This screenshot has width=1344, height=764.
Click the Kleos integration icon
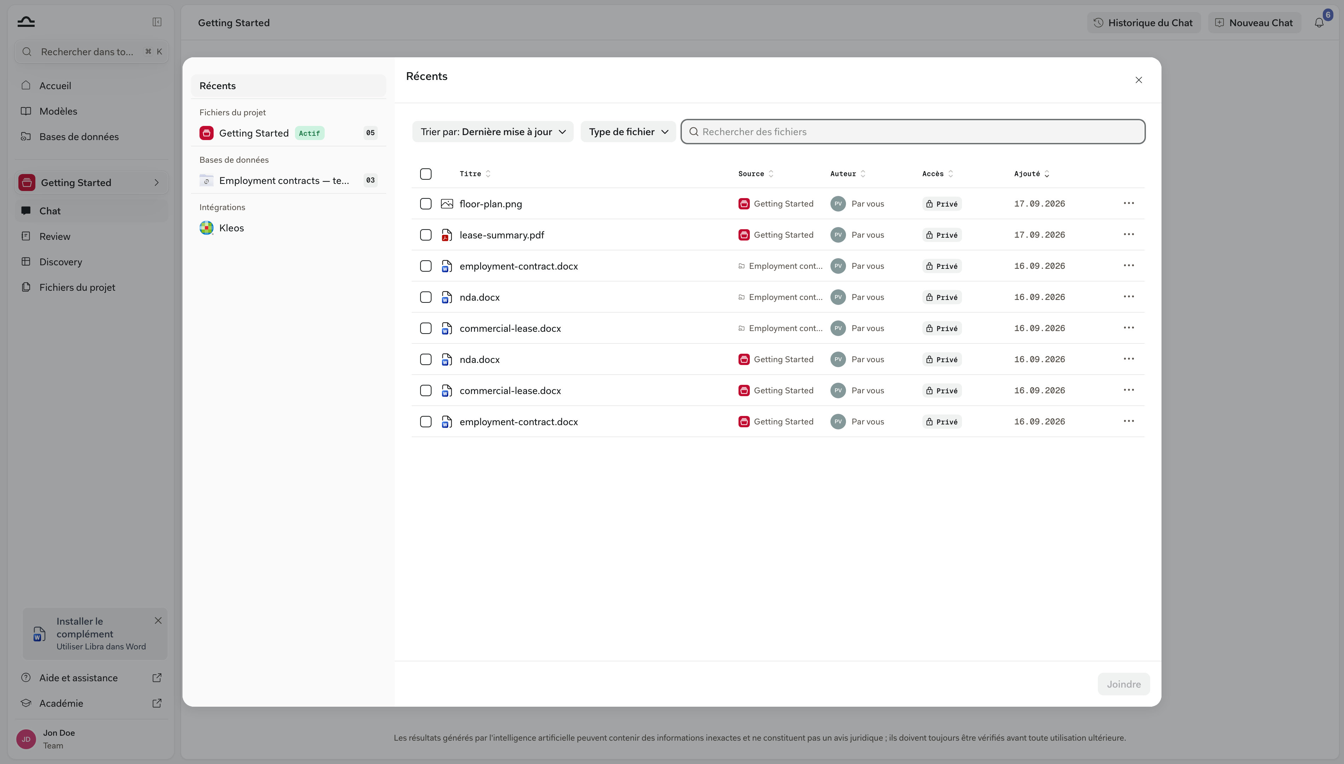tap(207, 228)
